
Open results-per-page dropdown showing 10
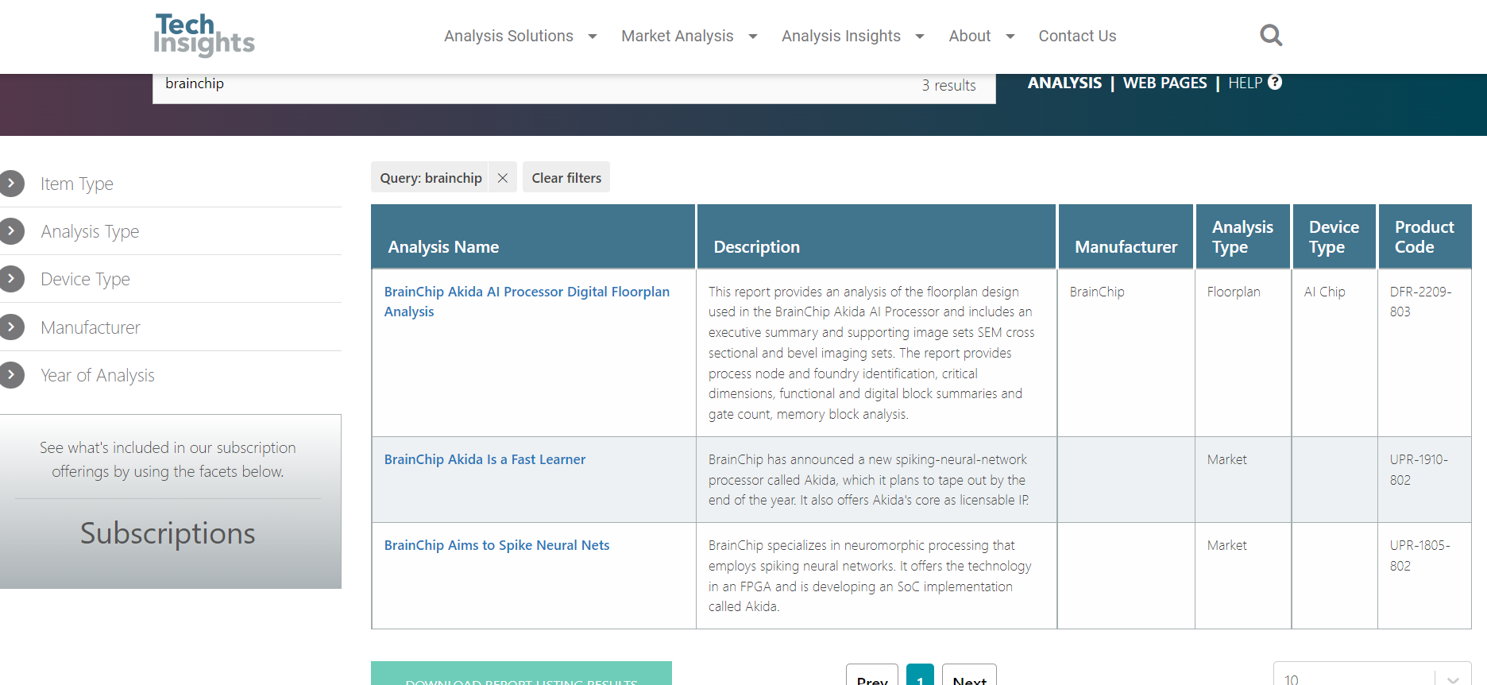click(x=1372, y=675)
